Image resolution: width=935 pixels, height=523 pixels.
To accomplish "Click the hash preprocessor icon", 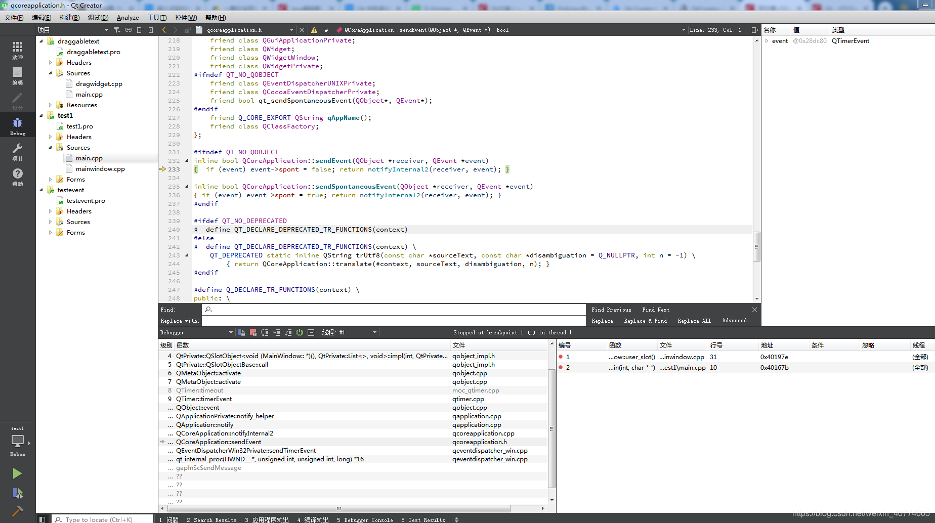I will click(326, 30).
